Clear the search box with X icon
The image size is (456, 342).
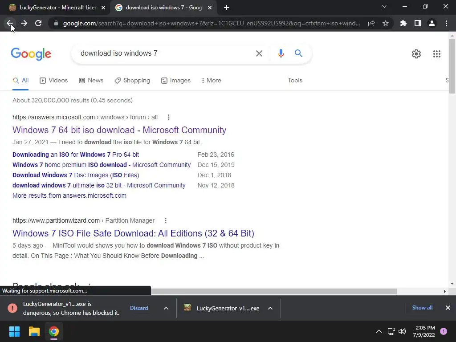coord(259,53)
